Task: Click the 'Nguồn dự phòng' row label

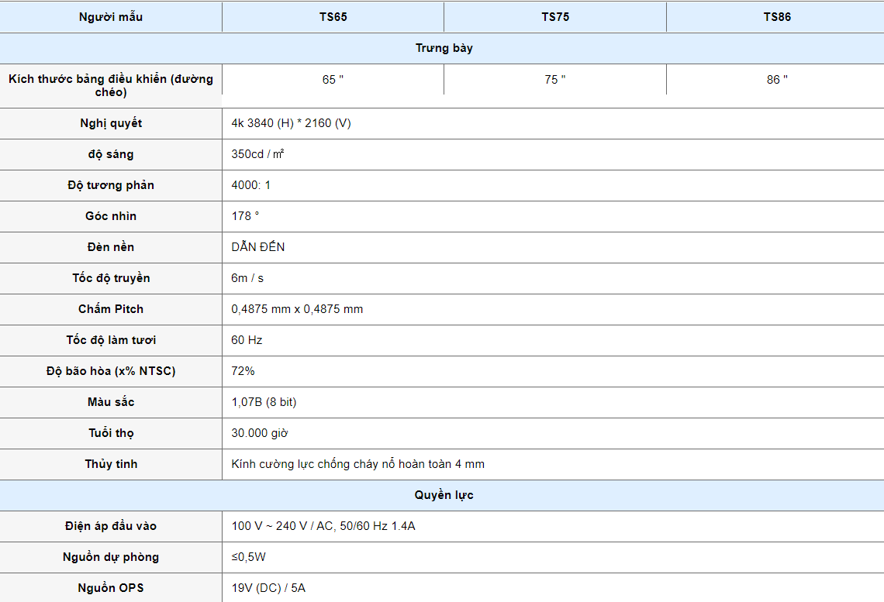Action: point(111,557)
